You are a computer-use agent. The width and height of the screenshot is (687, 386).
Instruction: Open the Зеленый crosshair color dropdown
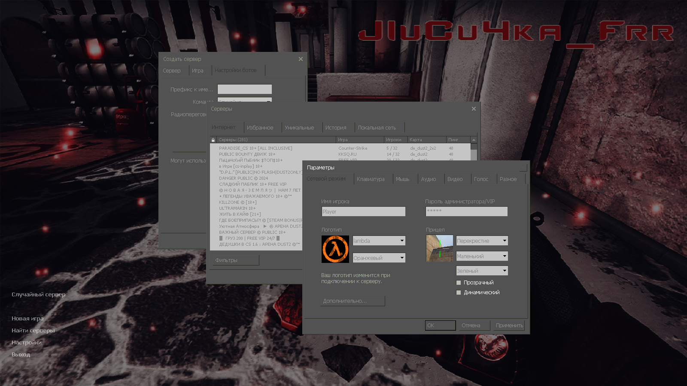tap(505, 271)
